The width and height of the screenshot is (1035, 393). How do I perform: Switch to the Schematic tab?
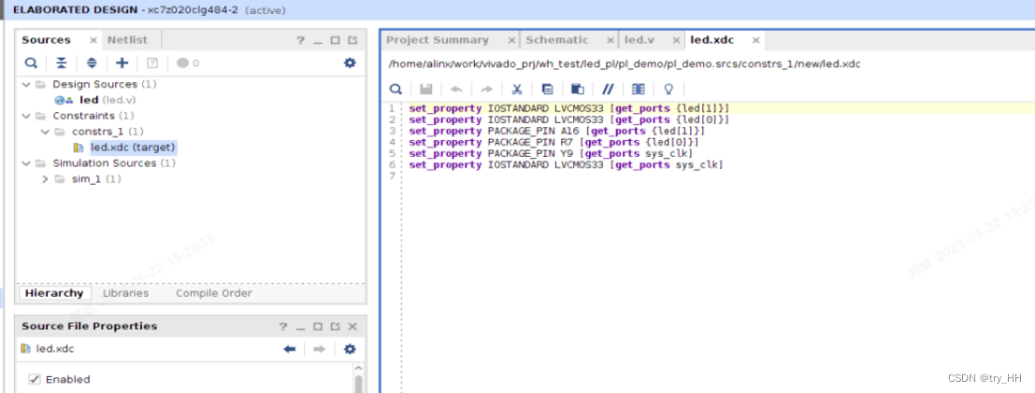click(x=556, y=39)
